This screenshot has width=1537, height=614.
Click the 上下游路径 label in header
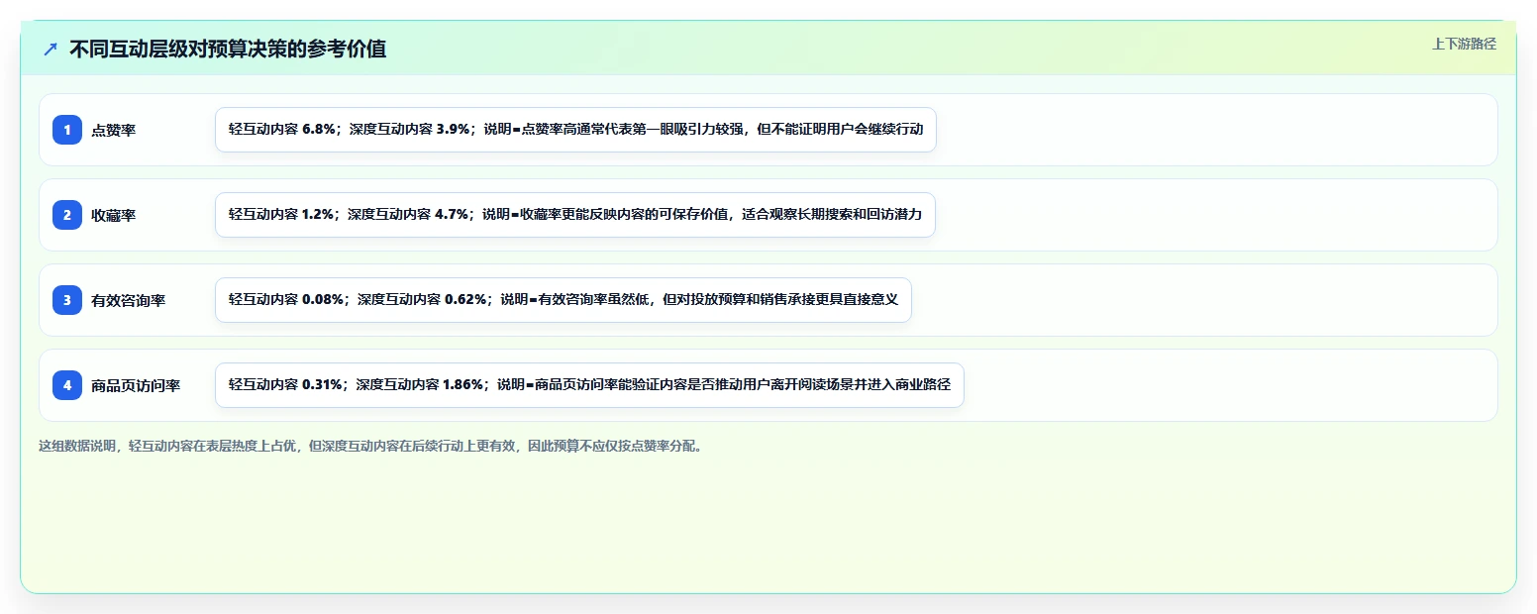1464,44
